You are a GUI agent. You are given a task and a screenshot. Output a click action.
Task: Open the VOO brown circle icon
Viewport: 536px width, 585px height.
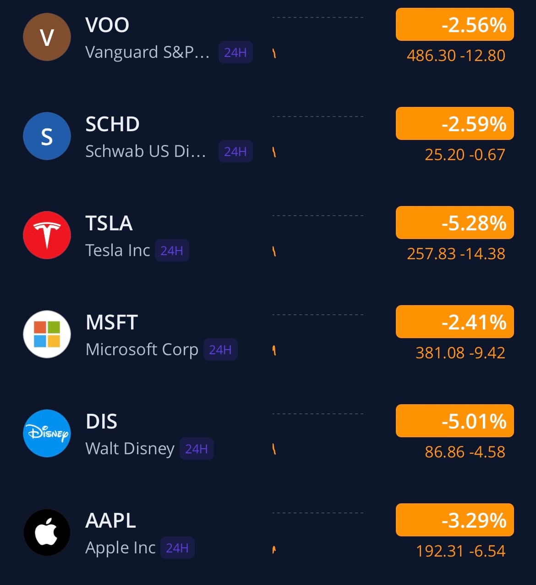tap(47, 37)
